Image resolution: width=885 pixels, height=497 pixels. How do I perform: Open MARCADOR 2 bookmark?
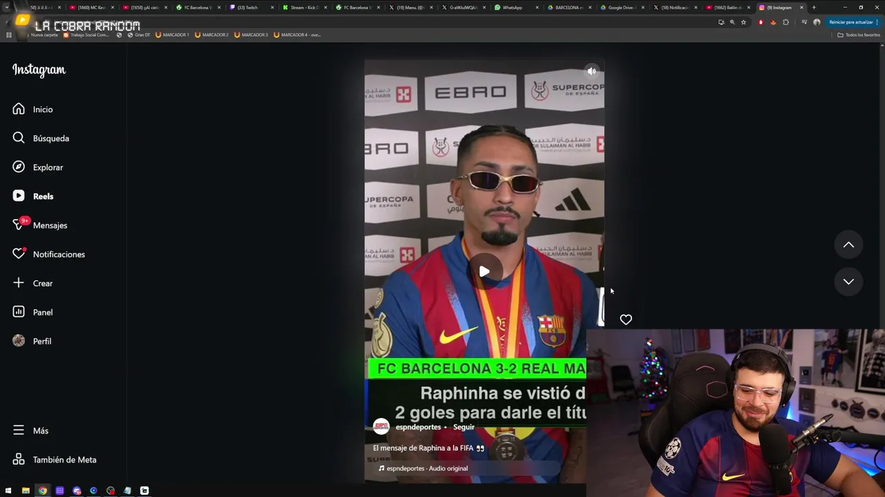coord(212,35)
